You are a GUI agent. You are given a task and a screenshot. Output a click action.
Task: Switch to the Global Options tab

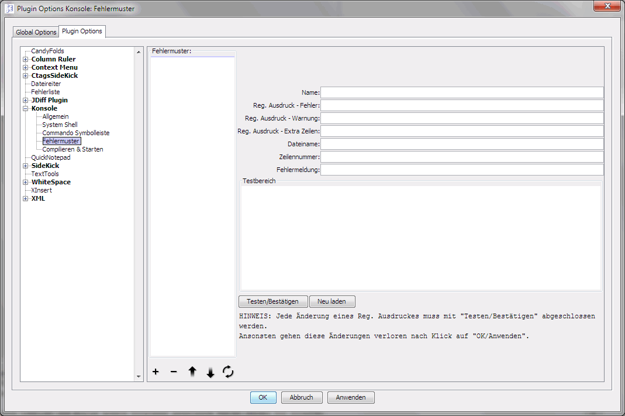click(36, 32)
